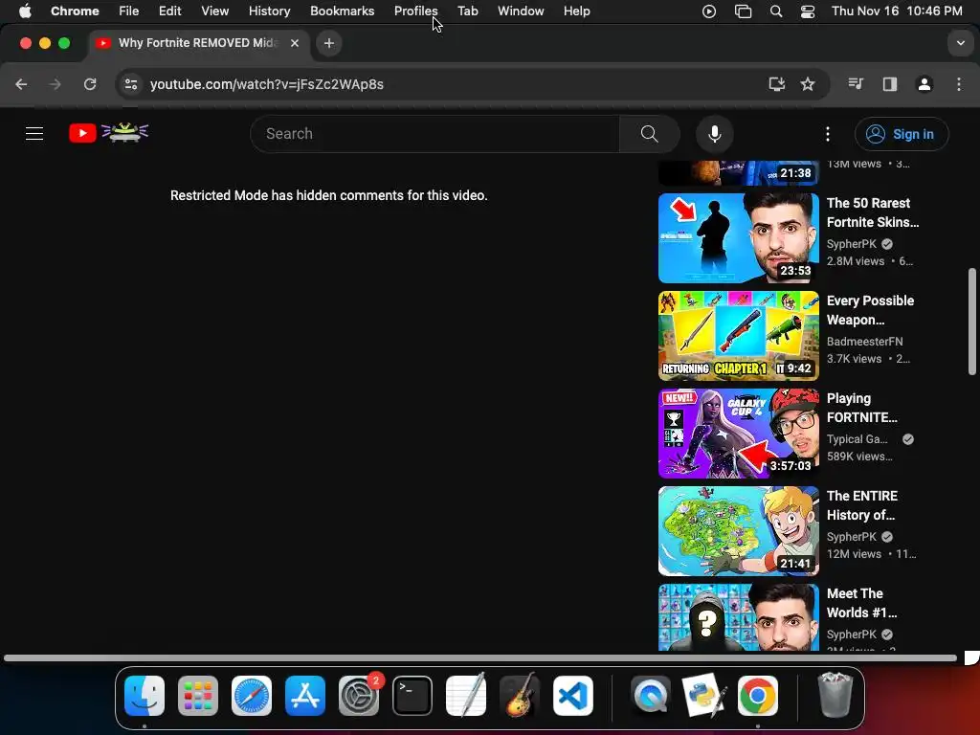Open a new tab with plus button
Screen dimensions: 980x735
click(x=329, y=43)
